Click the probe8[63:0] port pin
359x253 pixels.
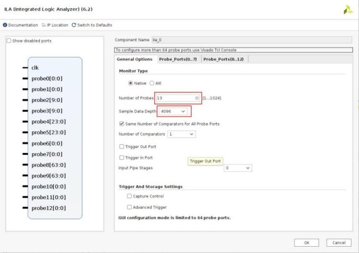[x=25, y=165]
